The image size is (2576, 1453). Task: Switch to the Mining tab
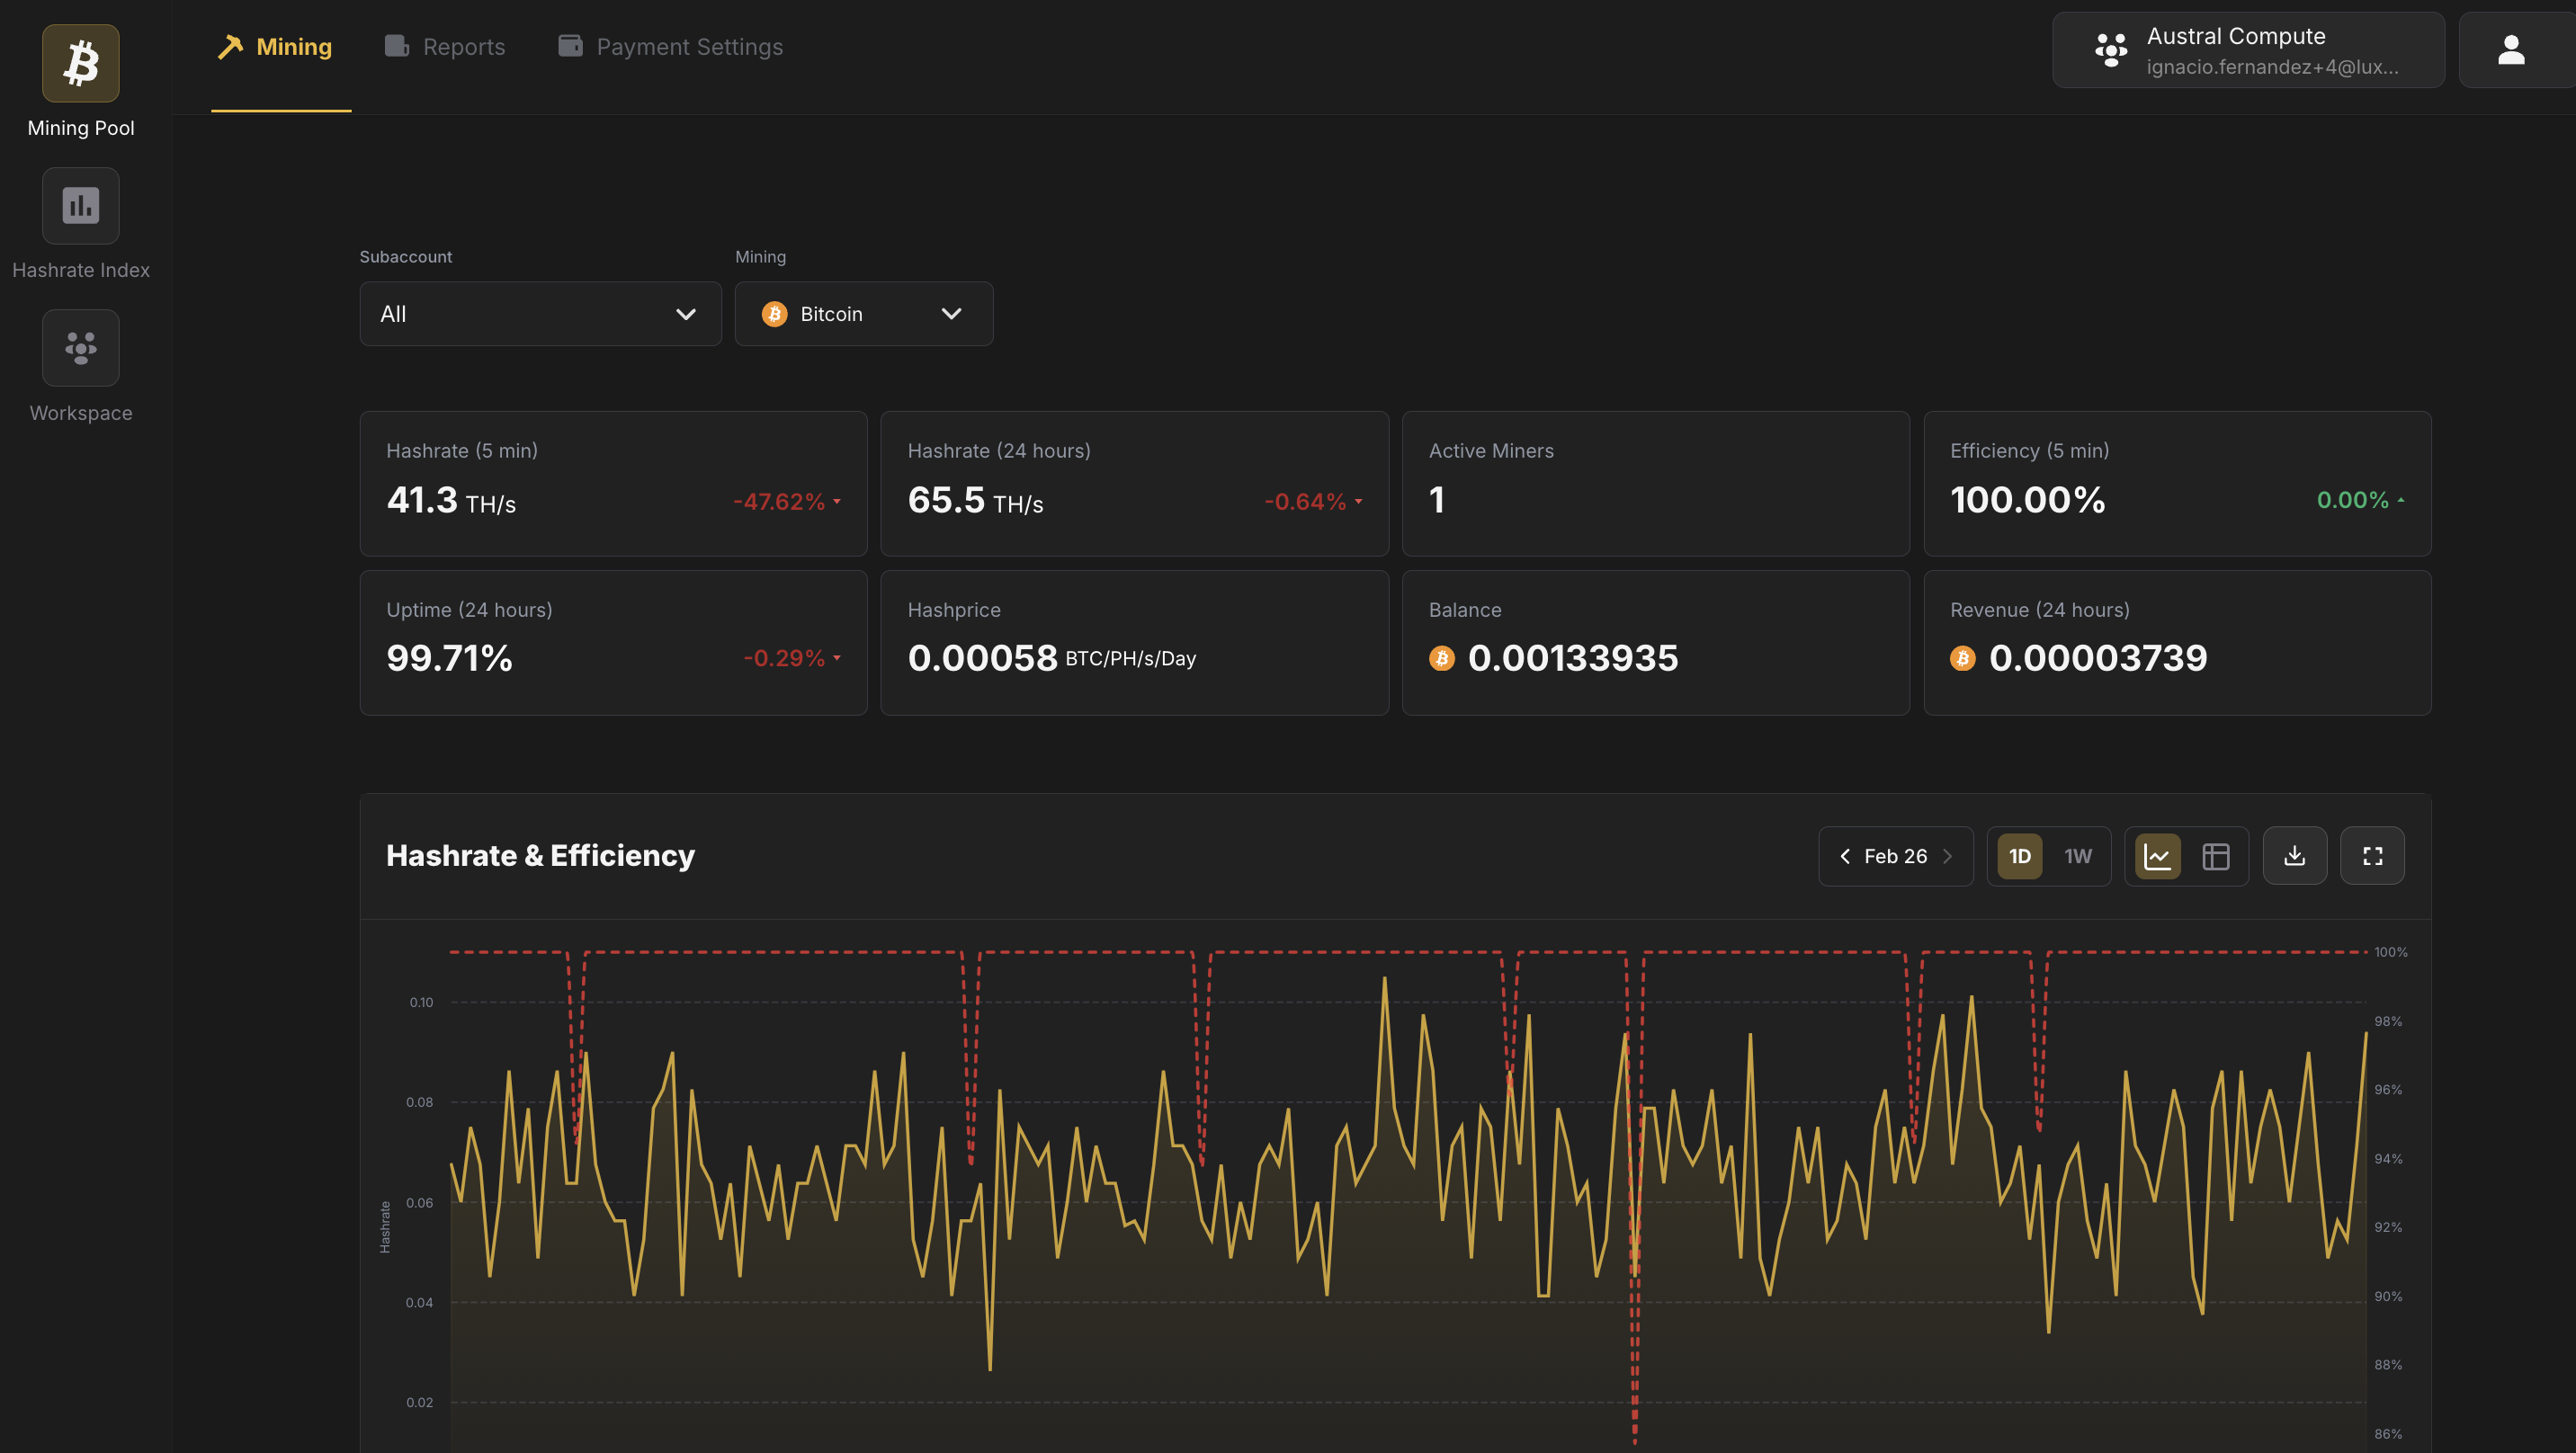(x=276, y=47)
